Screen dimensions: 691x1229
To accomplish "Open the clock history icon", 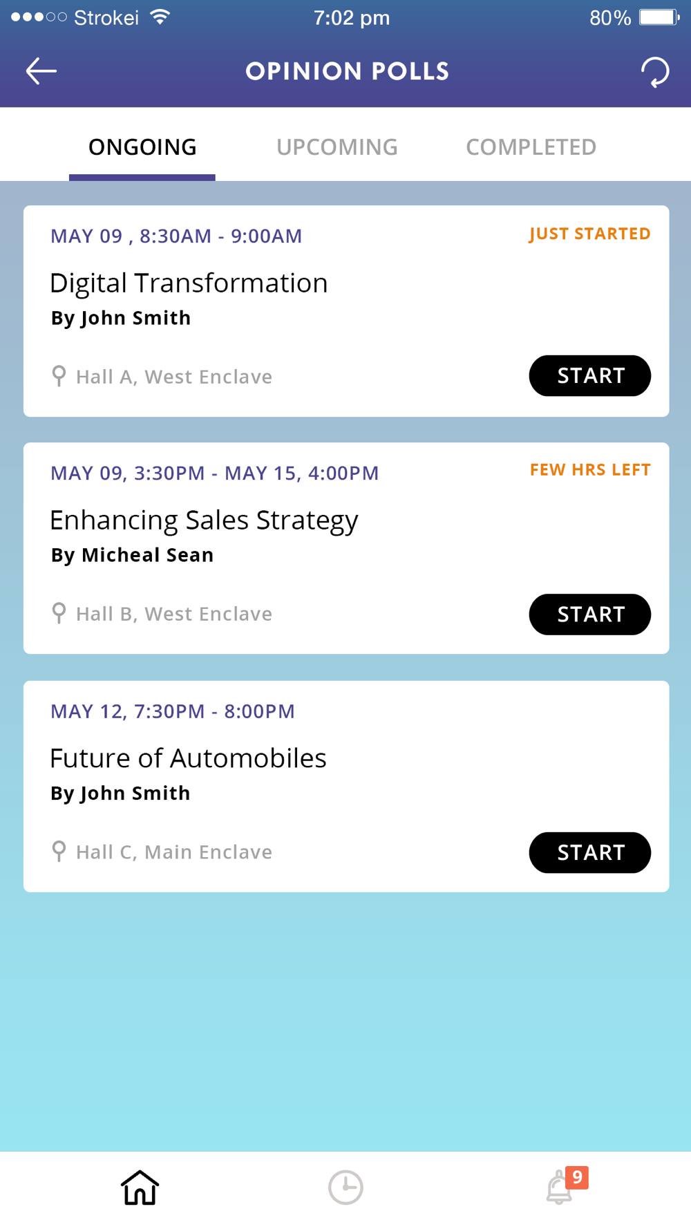I will click(x=345, y=1188).
